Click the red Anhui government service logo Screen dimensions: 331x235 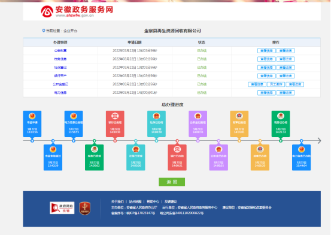pos(47,11)
